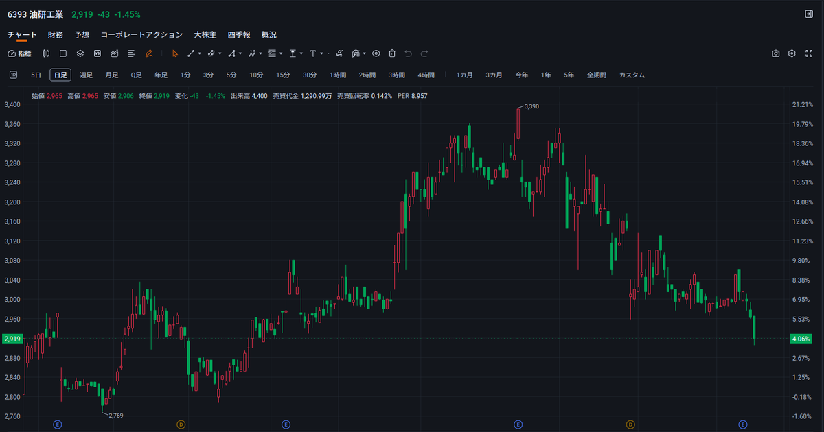
Task: Click the three-lines list icon in the toolbar
Action: [x=131, y=53]
